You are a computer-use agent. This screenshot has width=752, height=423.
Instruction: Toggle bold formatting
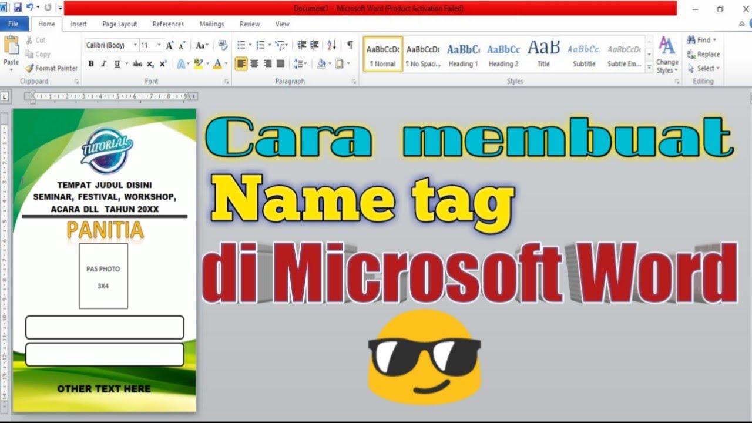pos(91,64)
